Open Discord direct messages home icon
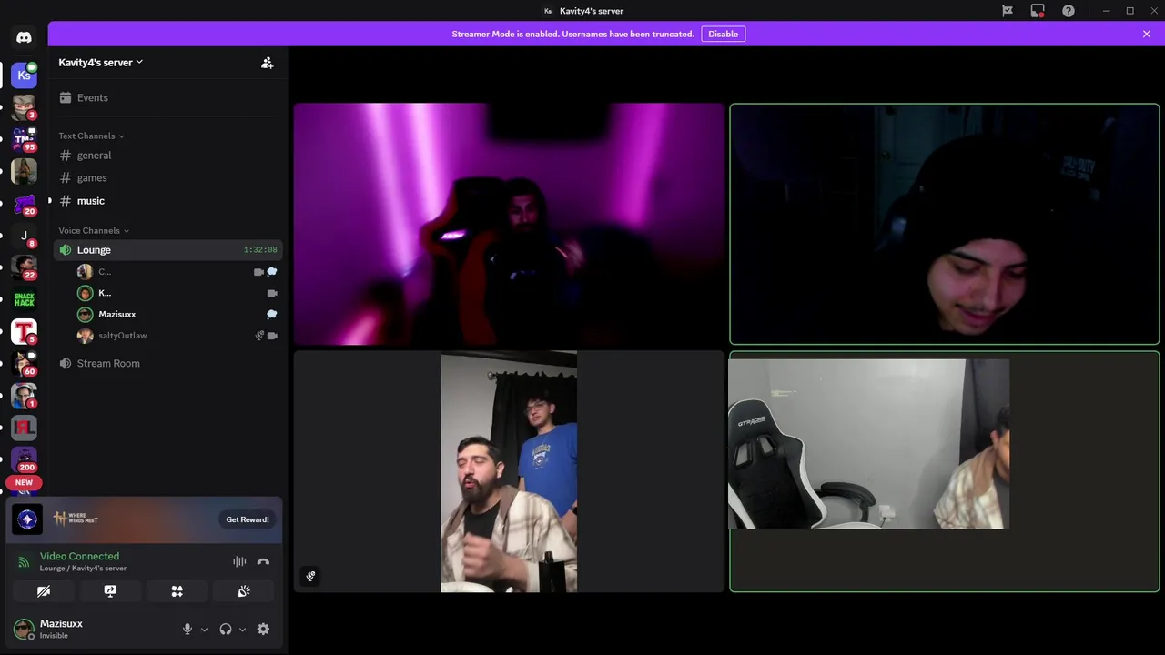Image resolution: width=1165 pixels, height=655 pixels. click(24, 37)
